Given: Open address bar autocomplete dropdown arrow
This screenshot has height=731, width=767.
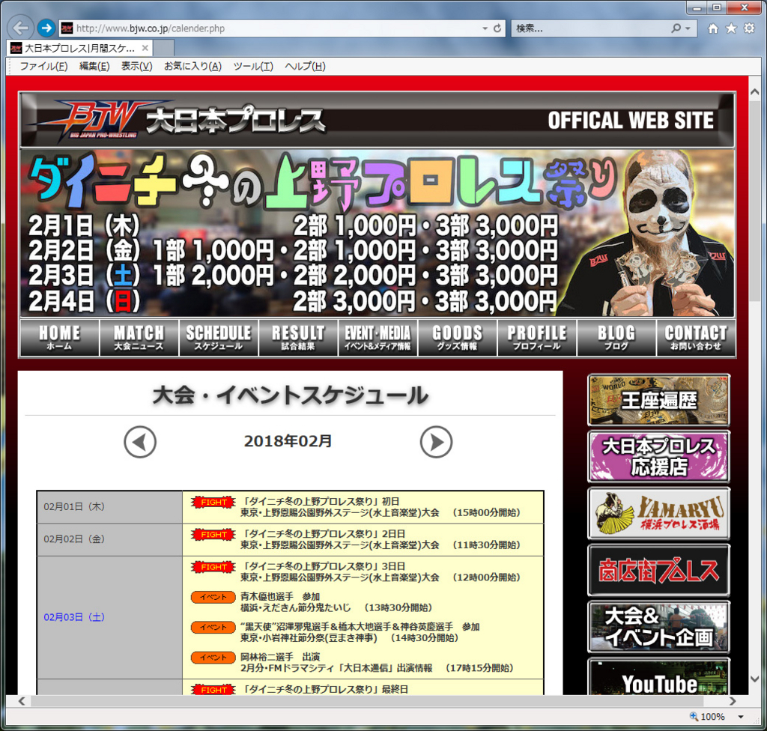Looking at the screenshot, I should click(485, 28).
